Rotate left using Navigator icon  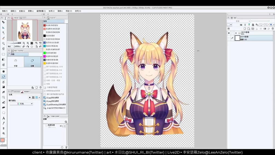[x=24, y=47]
